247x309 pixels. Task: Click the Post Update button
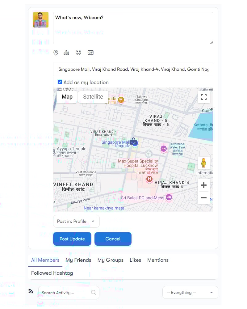coord(72,239)
